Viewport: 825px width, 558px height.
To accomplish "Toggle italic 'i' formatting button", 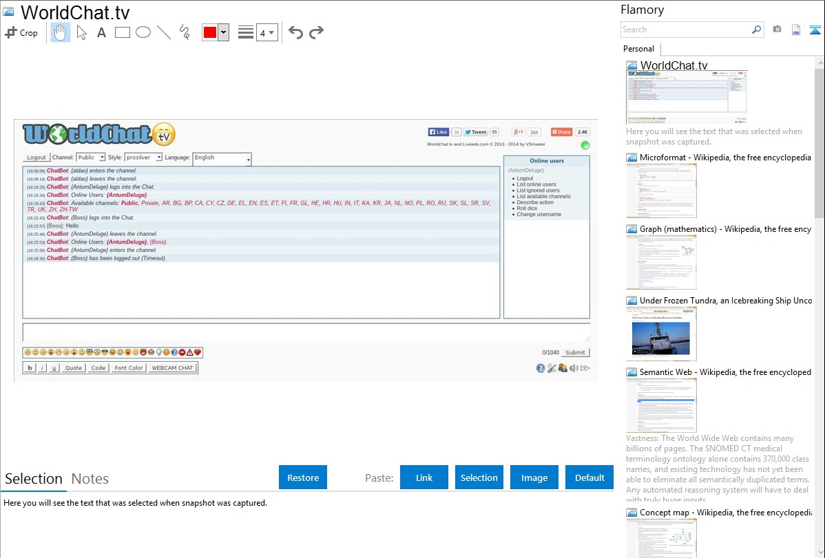I will (42, 367).
